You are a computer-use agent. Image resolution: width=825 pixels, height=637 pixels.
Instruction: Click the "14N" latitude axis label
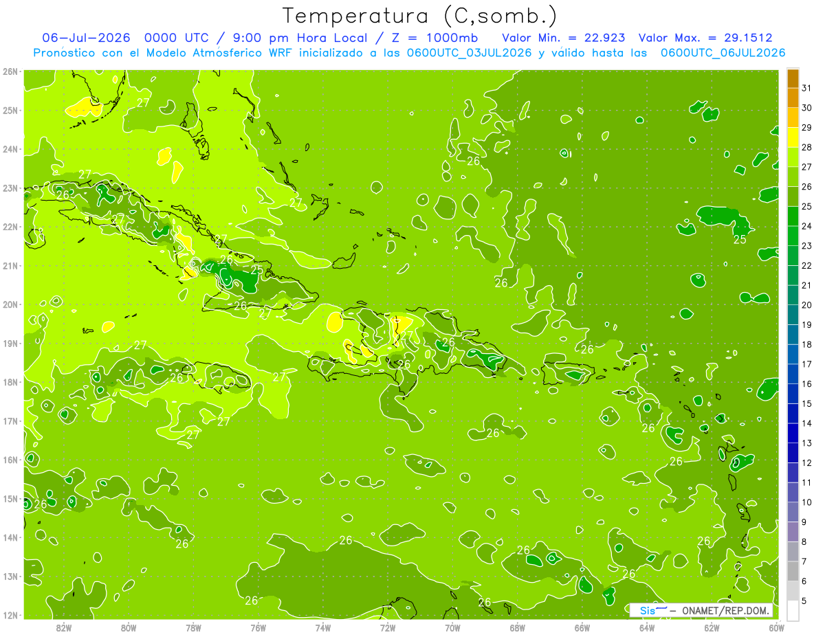point(10,537)
